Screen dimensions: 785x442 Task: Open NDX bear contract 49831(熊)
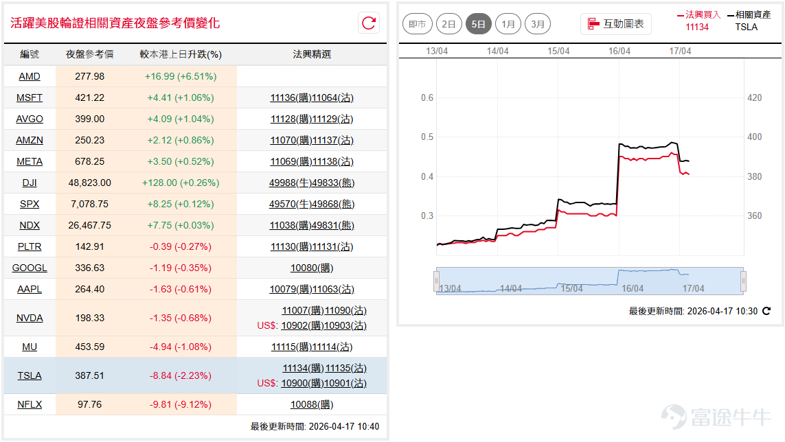click(x=333, y=225)
